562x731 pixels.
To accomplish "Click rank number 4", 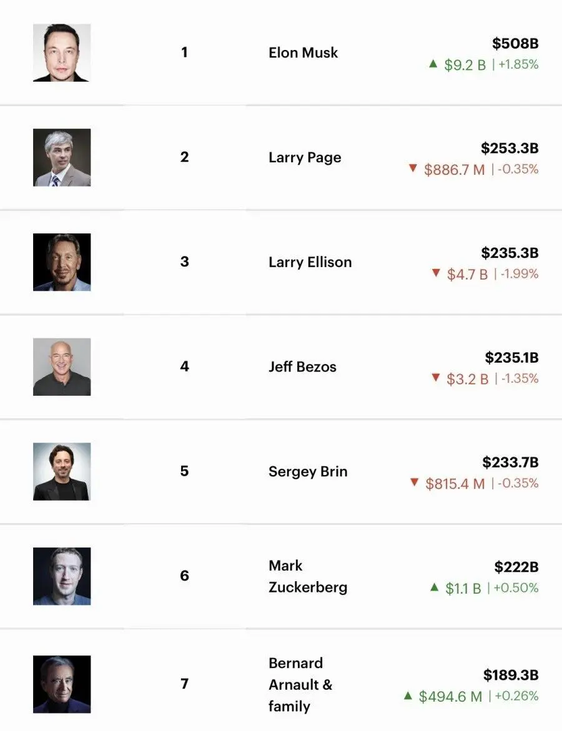I will tap(184, 366).
